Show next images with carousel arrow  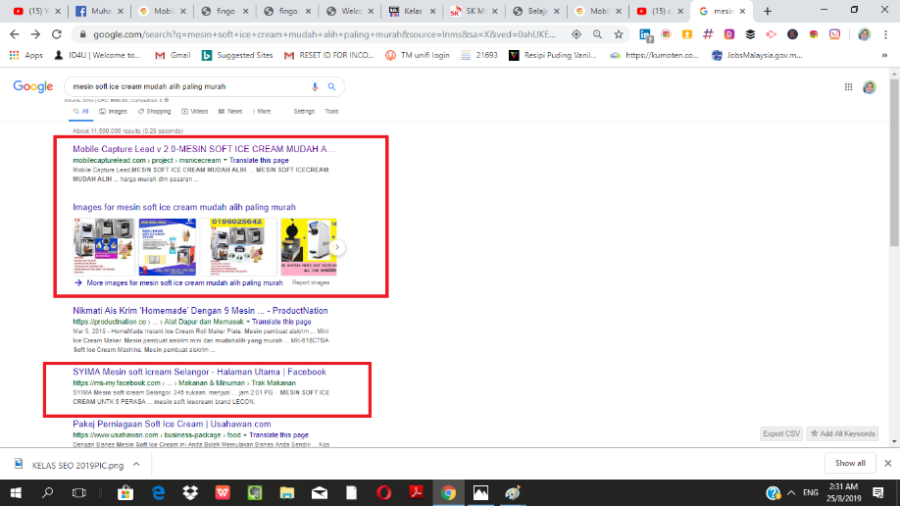(x=337, y=247)
